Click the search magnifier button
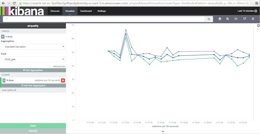 (x=209, y=19)
